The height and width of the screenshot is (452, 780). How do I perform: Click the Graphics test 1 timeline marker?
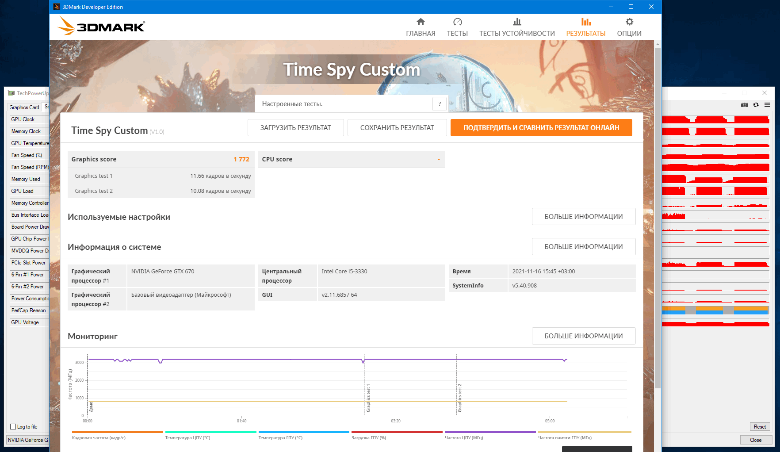click(368, 398)
